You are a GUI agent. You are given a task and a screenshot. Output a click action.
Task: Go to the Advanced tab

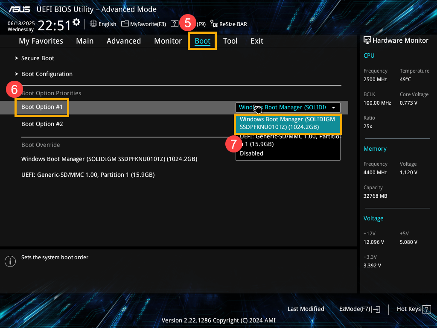pos(124,41)
